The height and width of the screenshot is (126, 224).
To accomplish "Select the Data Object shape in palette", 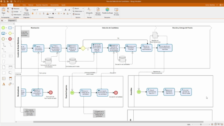I will tap(4, 67).
